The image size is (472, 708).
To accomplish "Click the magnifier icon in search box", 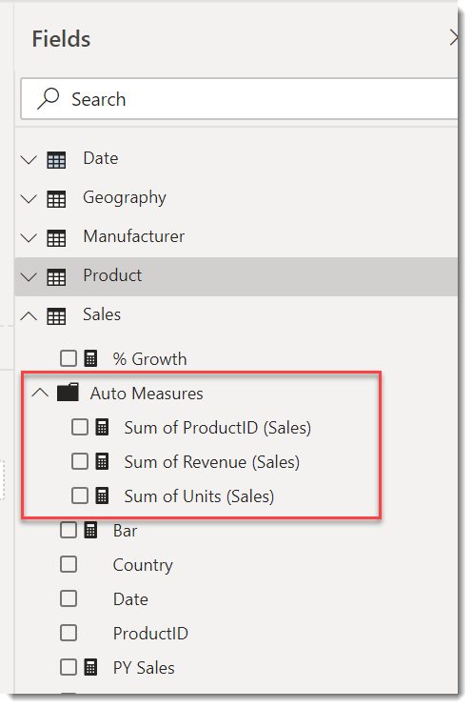I will [x=48, y=98].
